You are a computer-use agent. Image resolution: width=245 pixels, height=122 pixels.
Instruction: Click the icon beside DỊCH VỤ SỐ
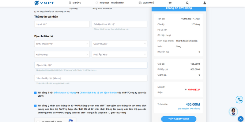tap(140, 3)
